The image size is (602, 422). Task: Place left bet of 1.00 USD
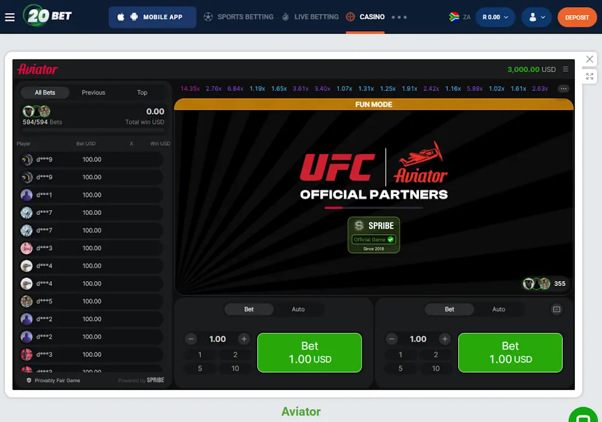click(309, 352)
